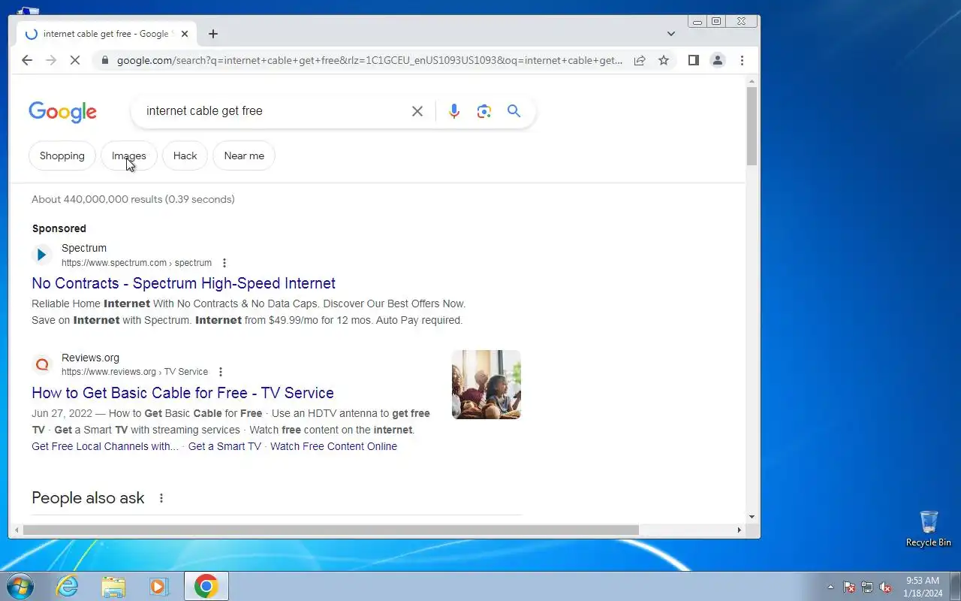Open the Chrome side panel
The width and height of the screenshot is (961, 601).
[694, 60]
